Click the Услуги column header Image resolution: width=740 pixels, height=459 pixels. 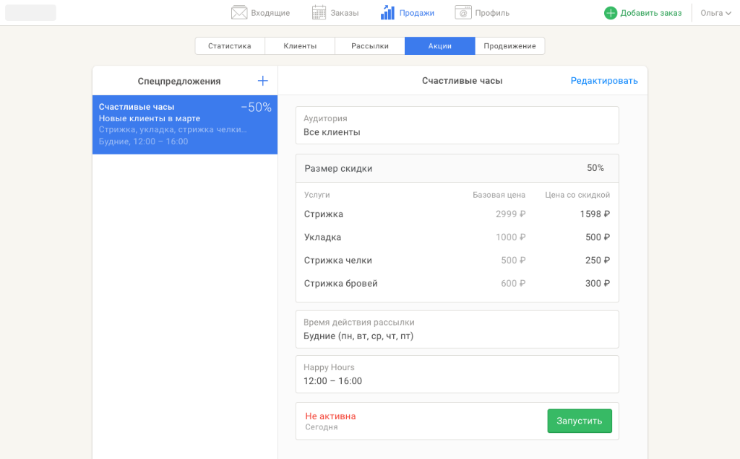click(x=317, y=195)
